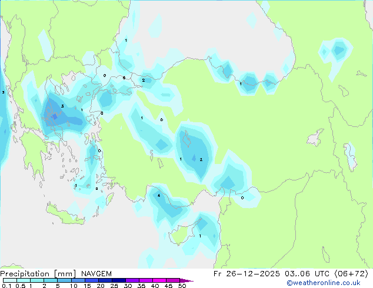
Task: Click the 'Precipitation [mm]' title text
Action: click(x=38, y=274)
